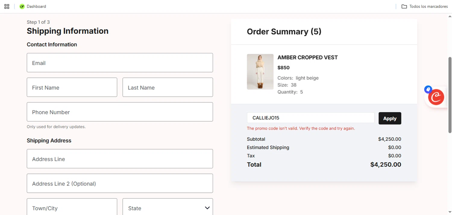
Task: Click the Tax label in the order summary
Action: (x=251, y=156)
